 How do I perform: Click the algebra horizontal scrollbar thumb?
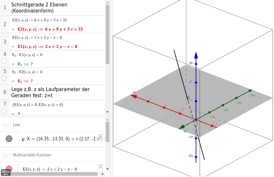click(x=54, y=174)
